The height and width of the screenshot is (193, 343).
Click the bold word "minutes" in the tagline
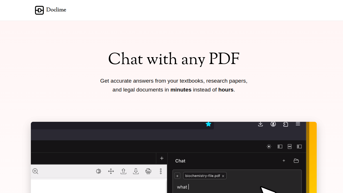pos(181,89)
